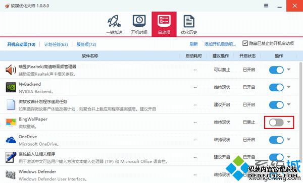Click the 系统输入法 pen icon
Screen dimensions: 303x183
pyautogui.click(x=11, y=157)
